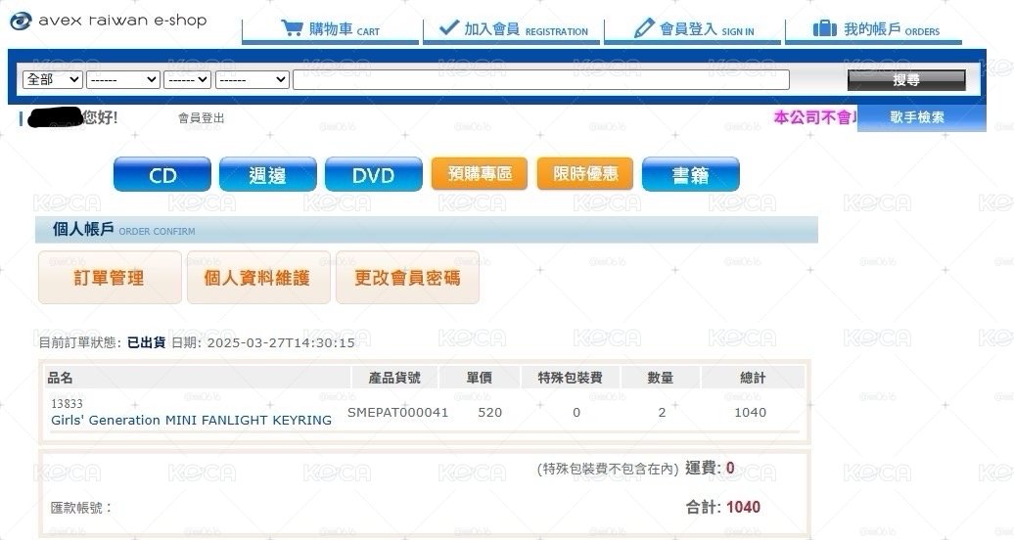Viewport: 1014px width, 540px height.
Task: Click the row total 1040 cell
Action: (750, 412)
